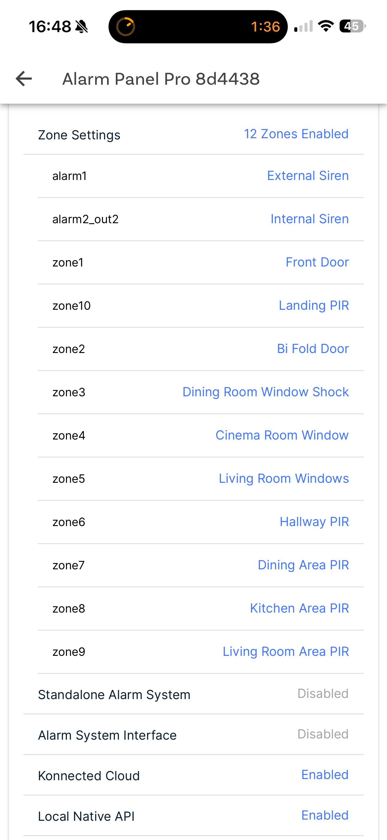Tap the Living Room Windows zone

[283, 478]
